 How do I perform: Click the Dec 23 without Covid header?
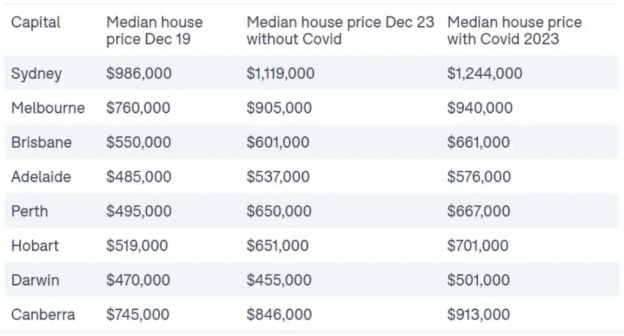click(340, 31)
